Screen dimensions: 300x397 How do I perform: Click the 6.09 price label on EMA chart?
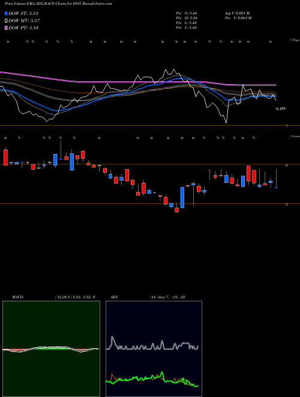(x=280, y=109)
